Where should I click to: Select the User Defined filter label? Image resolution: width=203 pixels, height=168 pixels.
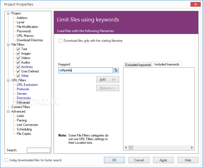pos(30,71)
